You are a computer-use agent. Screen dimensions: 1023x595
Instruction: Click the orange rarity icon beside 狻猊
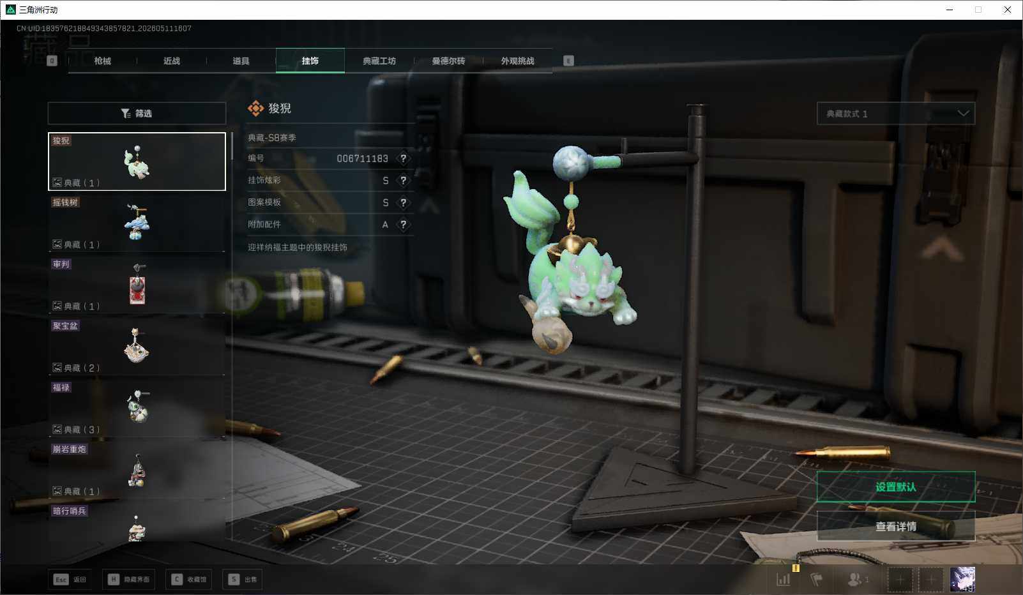pyautogui.click(x=255, y=109)
